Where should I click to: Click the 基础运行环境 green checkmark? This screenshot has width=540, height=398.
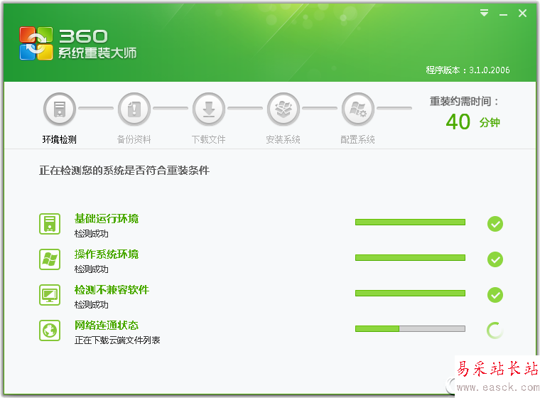pyautogui.click(x=495, y=224)
